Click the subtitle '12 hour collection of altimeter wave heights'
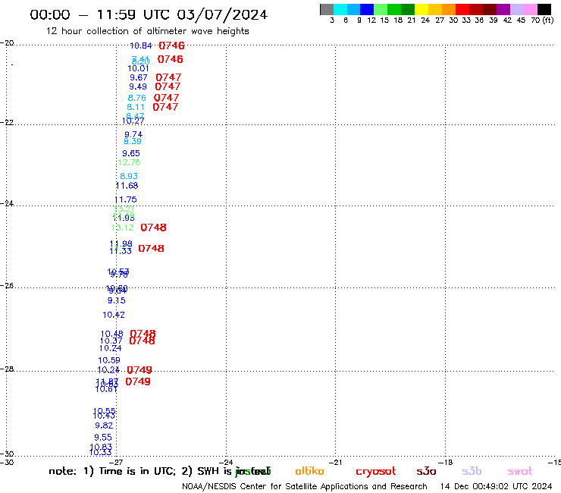The image size is (561, 493). click(x=147, y=31)
